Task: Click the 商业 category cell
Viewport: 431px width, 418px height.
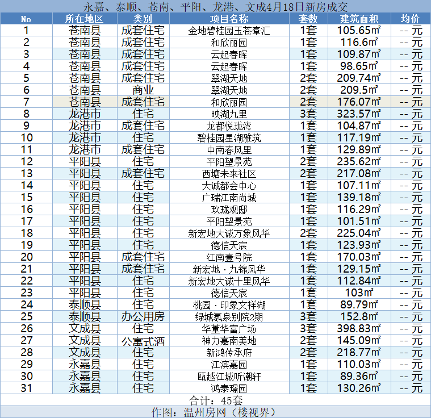Action: [x=143, y=90]
